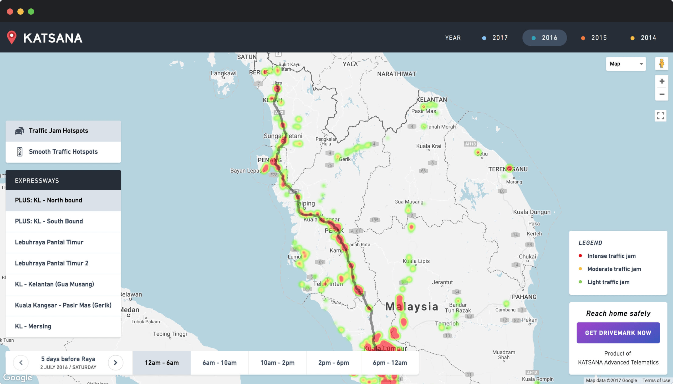Select PLUS: KL - North bound expressway
673x384 pixels.
pyautogui.click(x=63, y=200)
